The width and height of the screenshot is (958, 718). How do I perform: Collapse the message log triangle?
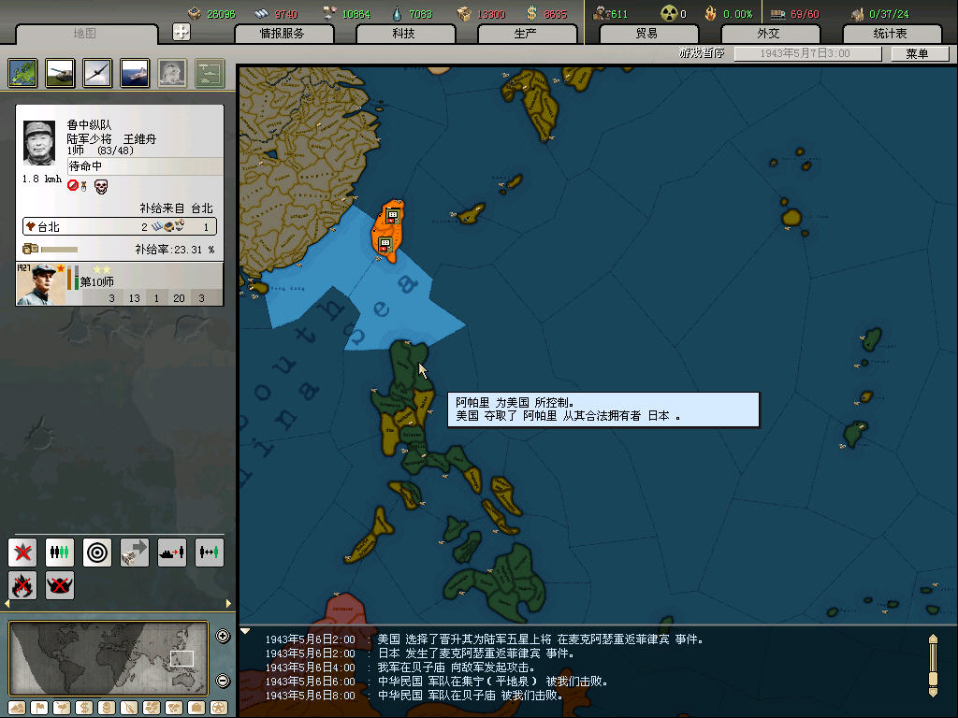[245, 631]
